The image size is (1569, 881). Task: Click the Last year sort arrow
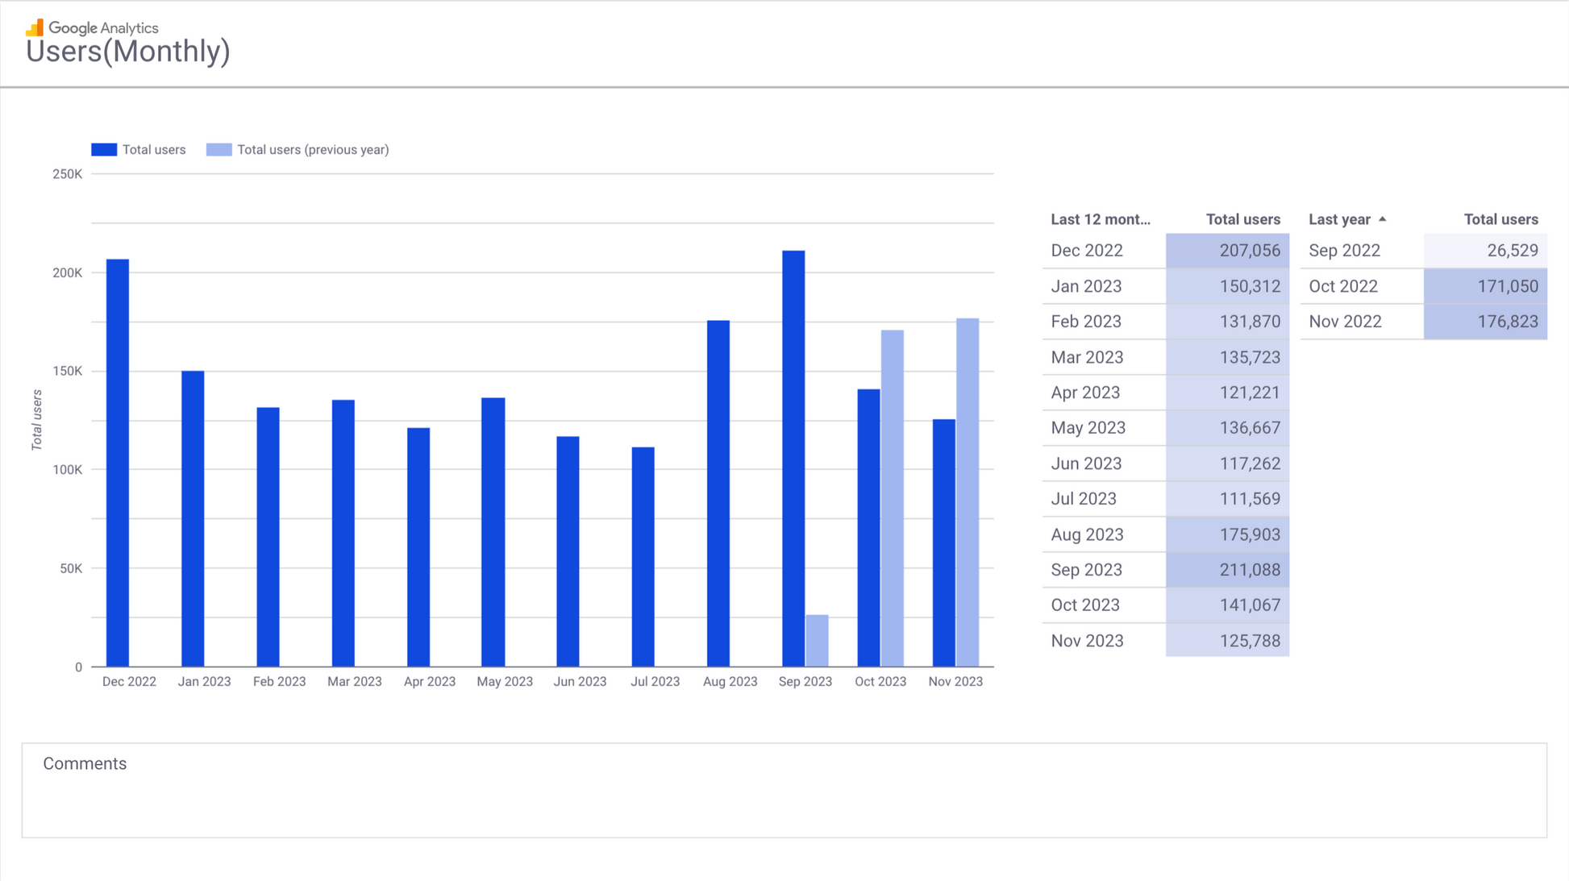coord(1383,219)
